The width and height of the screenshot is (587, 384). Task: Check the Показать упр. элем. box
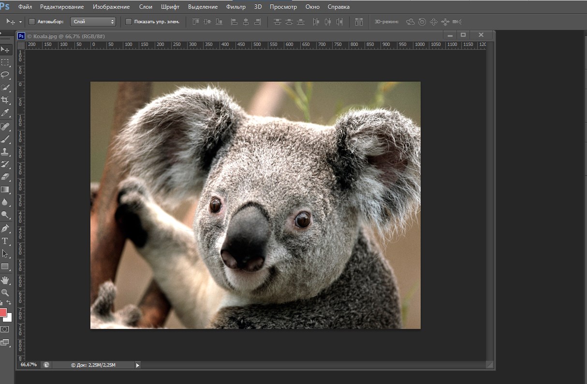tap(129, 22)
